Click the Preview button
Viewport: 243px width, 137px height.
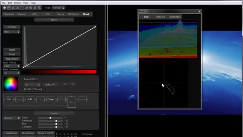click(12, 27)
